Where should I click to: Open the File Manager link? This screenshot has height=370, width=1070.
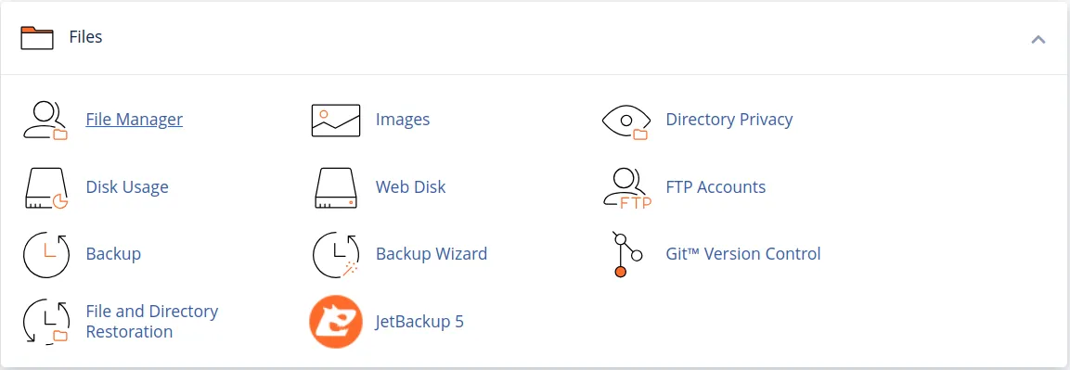click(x=135, y=120)
